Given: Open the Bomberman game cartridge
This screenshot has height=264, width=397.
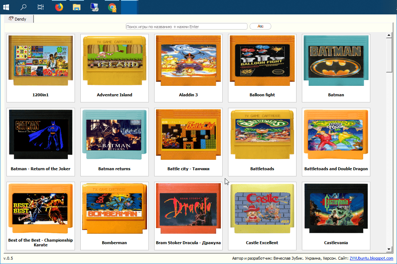Looking at the screenshot, I should click(115, 216).
